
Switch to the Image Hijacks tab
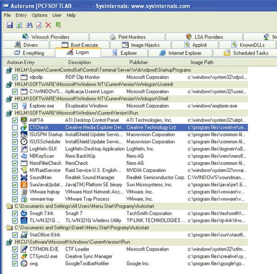pyautogui.click(x=141, y=45)
